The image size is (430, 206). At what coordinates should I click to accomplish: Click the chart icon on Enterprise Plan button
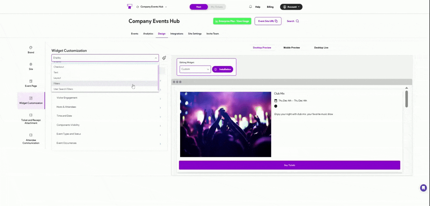coord(216,21)
